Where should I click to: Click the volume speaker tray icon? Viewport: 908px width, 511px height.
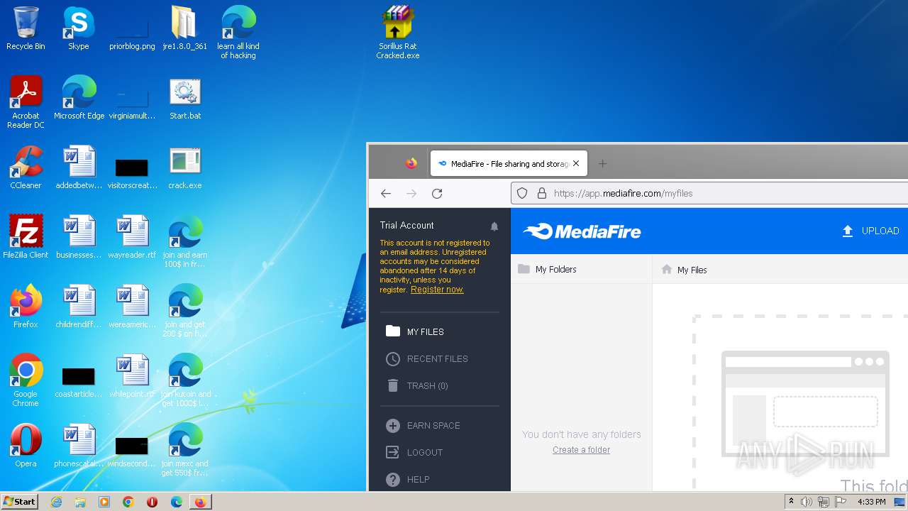806,502
